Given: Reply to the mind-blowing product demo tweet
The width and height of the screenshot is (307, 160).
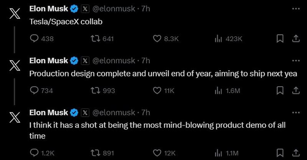Looking at the screenshot, I should (x=35, y=153).
